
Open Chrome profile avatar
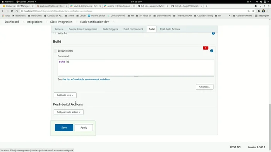coord(263,11)
